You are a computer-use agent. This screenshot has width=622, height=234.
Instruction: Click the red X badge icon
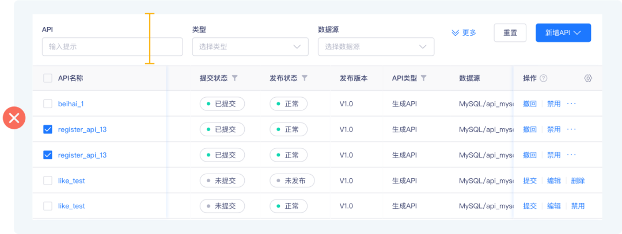pyautogui.click(x=14, y=118)
